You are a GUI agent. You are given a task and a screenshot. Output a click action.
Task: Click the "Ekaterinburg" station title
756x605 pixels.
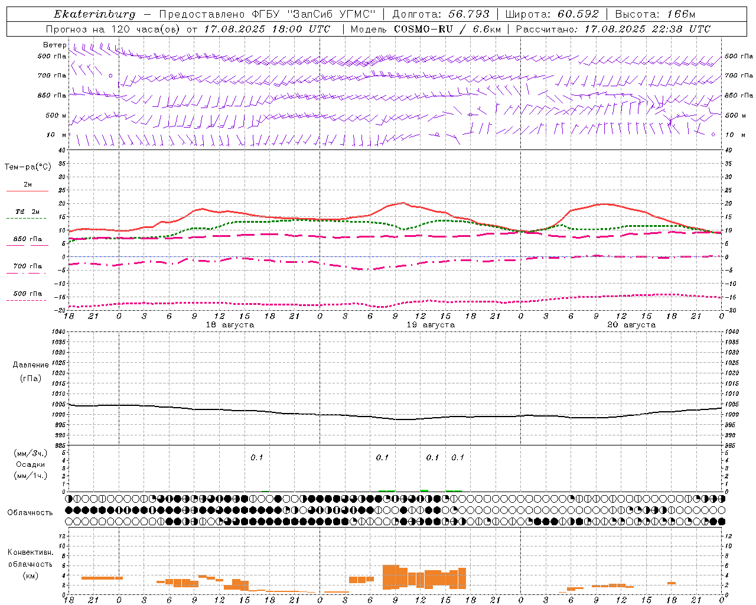[x=94, y=14]
